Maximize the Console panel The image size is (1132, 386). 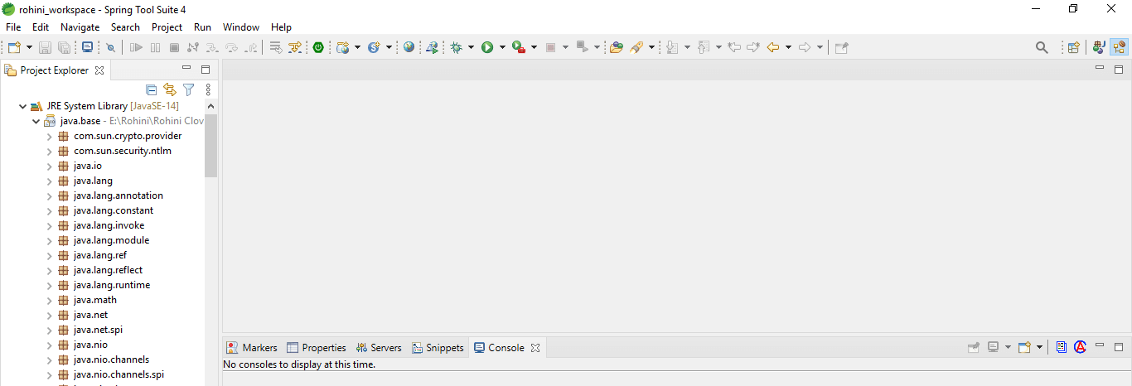1119,347
